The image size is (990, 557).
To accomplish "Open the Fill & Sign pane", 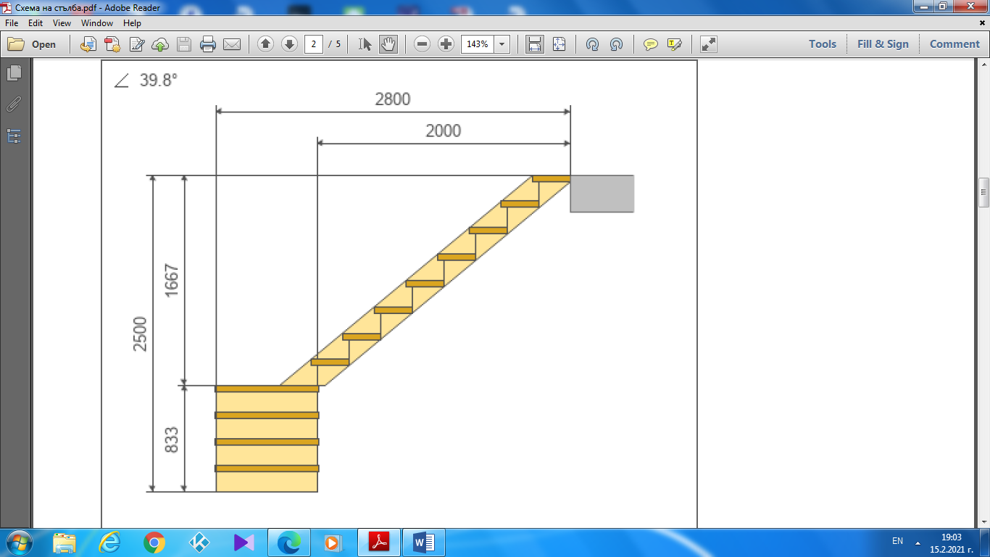I will coord(883,44).
